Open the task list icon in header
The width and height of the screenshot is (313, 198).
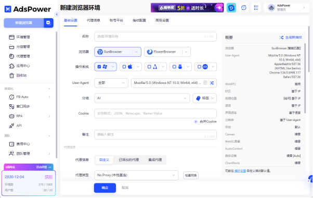pos(256,8)
